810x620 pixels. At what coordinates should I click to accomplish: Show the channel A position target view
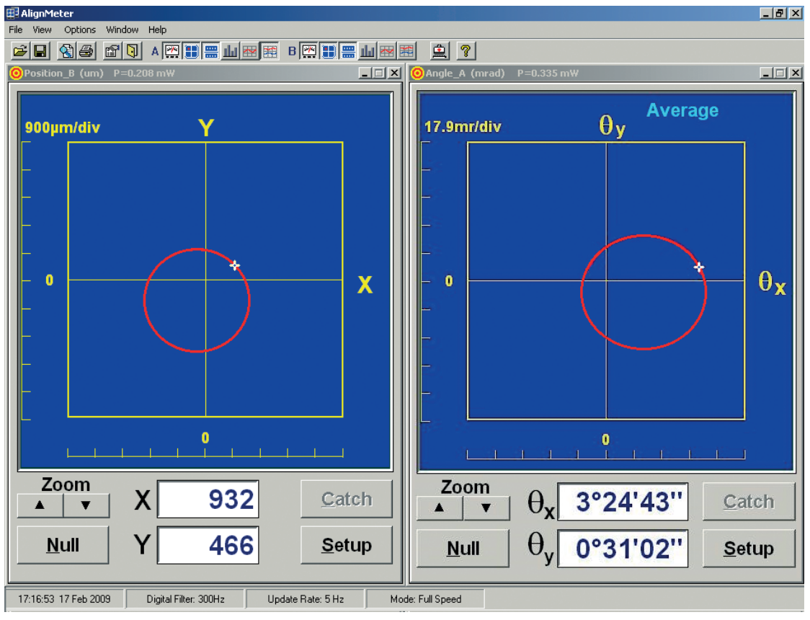(x=192, y=51)
